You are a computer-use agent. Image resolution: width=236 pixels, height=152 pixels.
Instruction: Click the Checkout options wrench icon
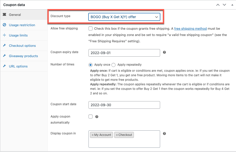click(5, 45)
